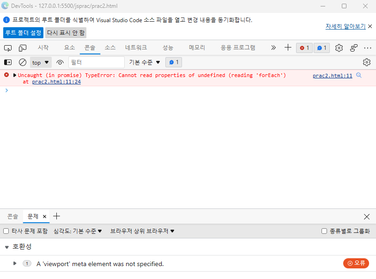Open the prac2.html:11:24 stack trace link

pos(56,82)
